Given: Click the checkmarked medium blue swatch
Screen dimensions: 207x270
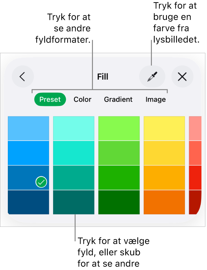Looking at the screenshot, I should click(x=28, y=178).
